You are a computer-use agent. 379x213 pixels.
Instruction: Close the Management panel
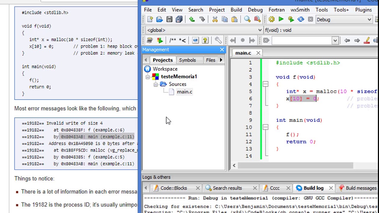222,50
